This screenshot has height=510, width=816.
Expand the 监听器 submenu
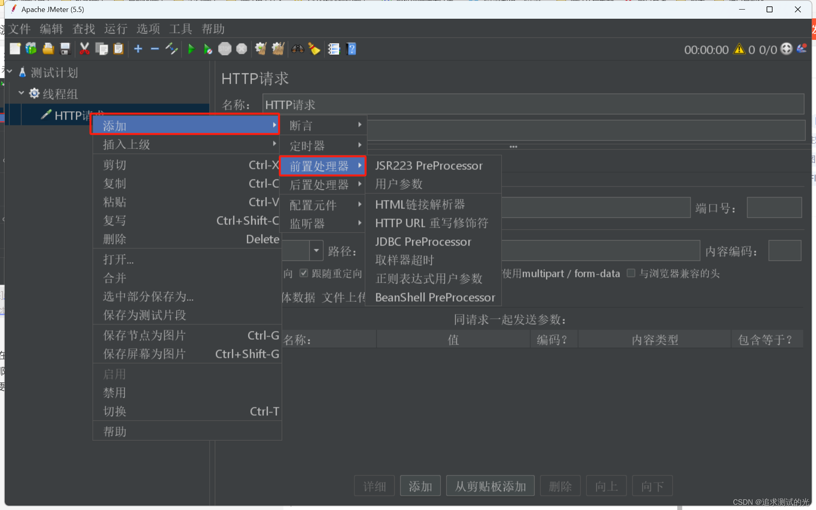(322, 224)
